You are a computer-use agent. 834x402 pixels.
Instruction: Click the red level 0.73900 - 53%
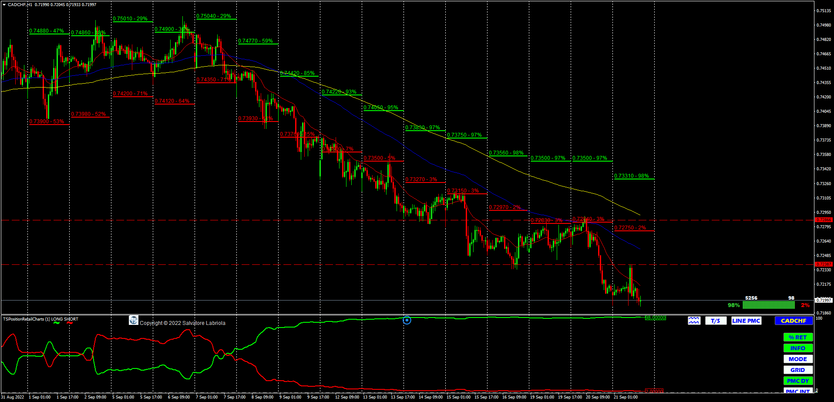point(47,122)
